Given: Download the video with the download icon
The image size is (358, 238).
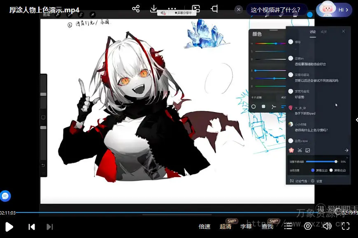Looking at the screenshot, I should (153, 9).
